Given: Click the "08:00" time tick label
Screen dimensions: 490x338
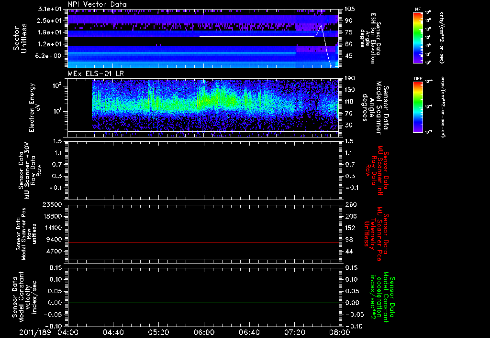Looking at the screenshot, I should [x=340, y=332].
